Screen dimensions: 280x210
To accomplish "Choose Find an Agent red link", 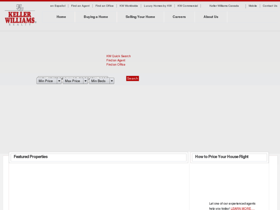I will coord(116,60).
